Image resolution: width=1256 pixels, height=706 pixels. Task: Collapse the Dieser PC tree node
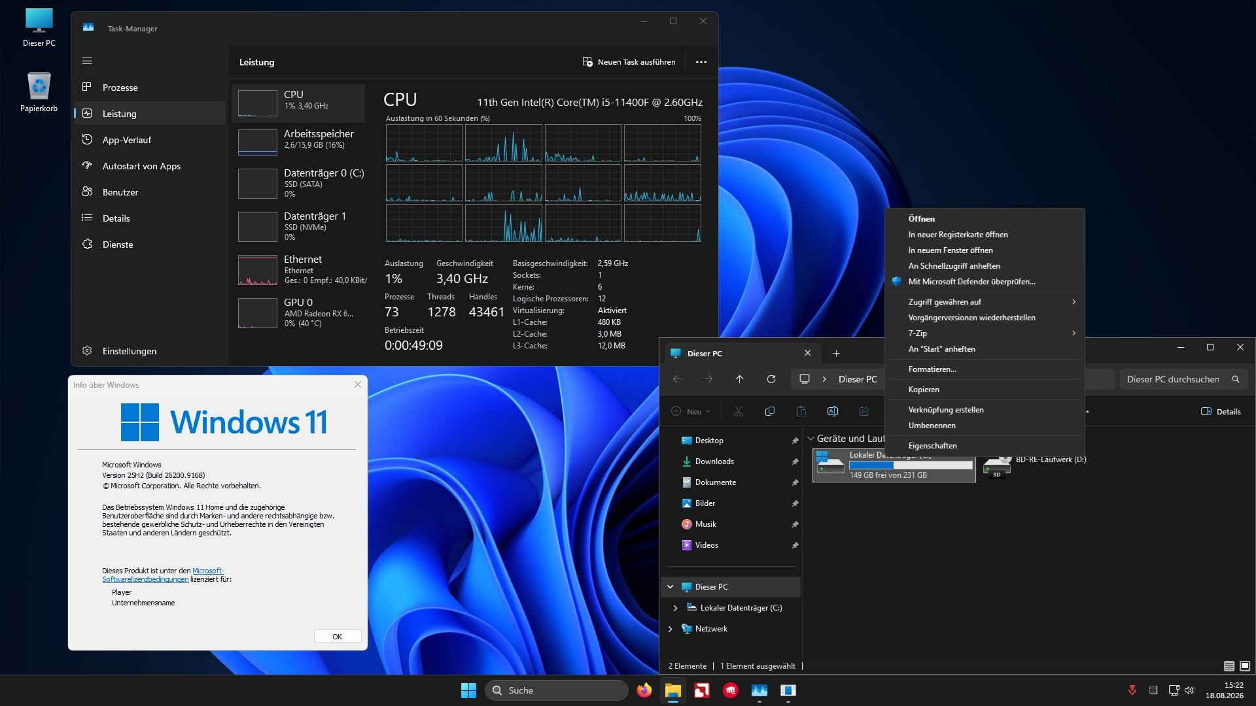click(x=671, y=587)
